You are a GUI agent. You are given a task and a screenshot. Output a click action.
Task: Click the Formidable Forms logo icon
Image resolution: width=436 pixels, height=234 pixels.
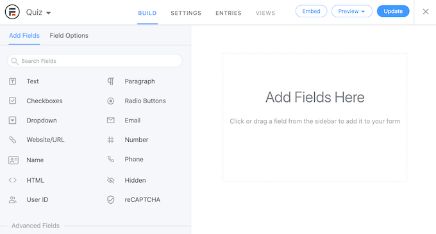[x=12, y=12]
